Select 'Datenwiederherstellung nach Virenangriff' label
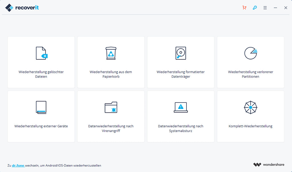The height and width of the screenshot is (172, 292). 111,128
